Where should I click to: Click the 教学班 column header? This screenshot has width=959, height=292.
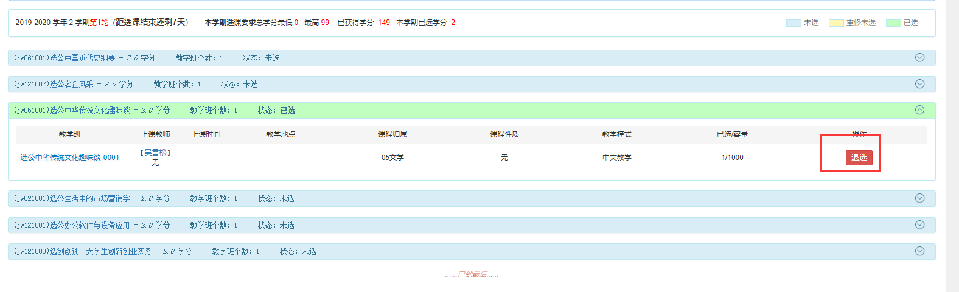(70, 134)
